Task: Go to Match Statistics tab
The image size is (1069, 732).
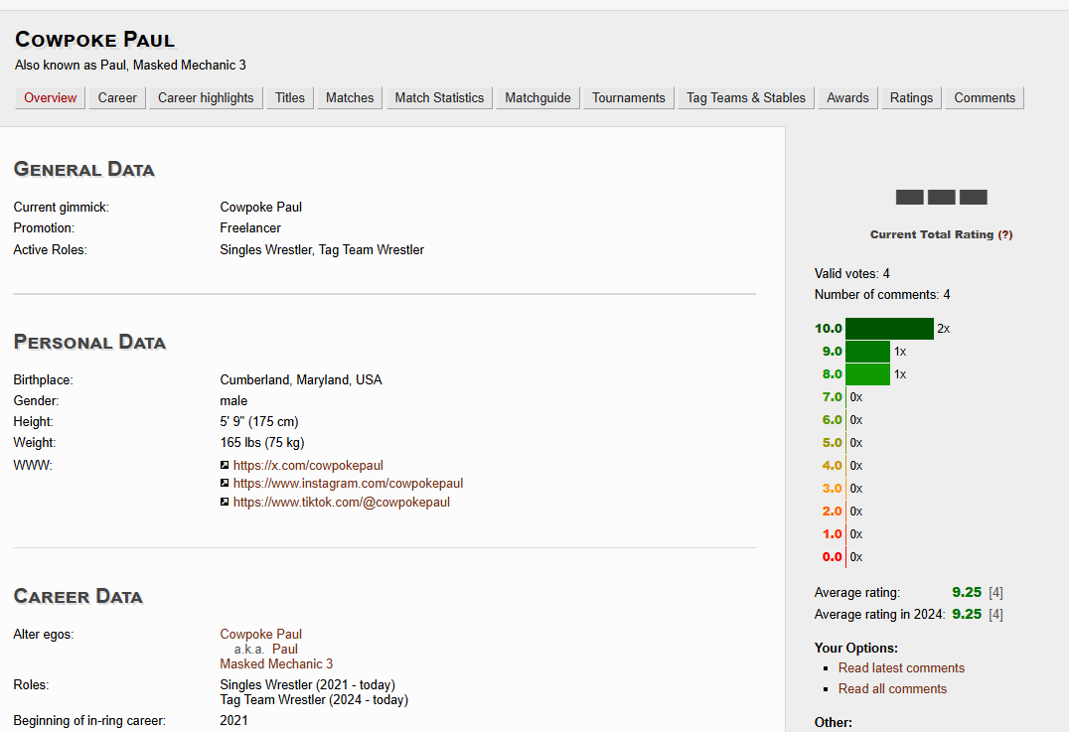Action: pyautogui.click(x=439, y=97)
